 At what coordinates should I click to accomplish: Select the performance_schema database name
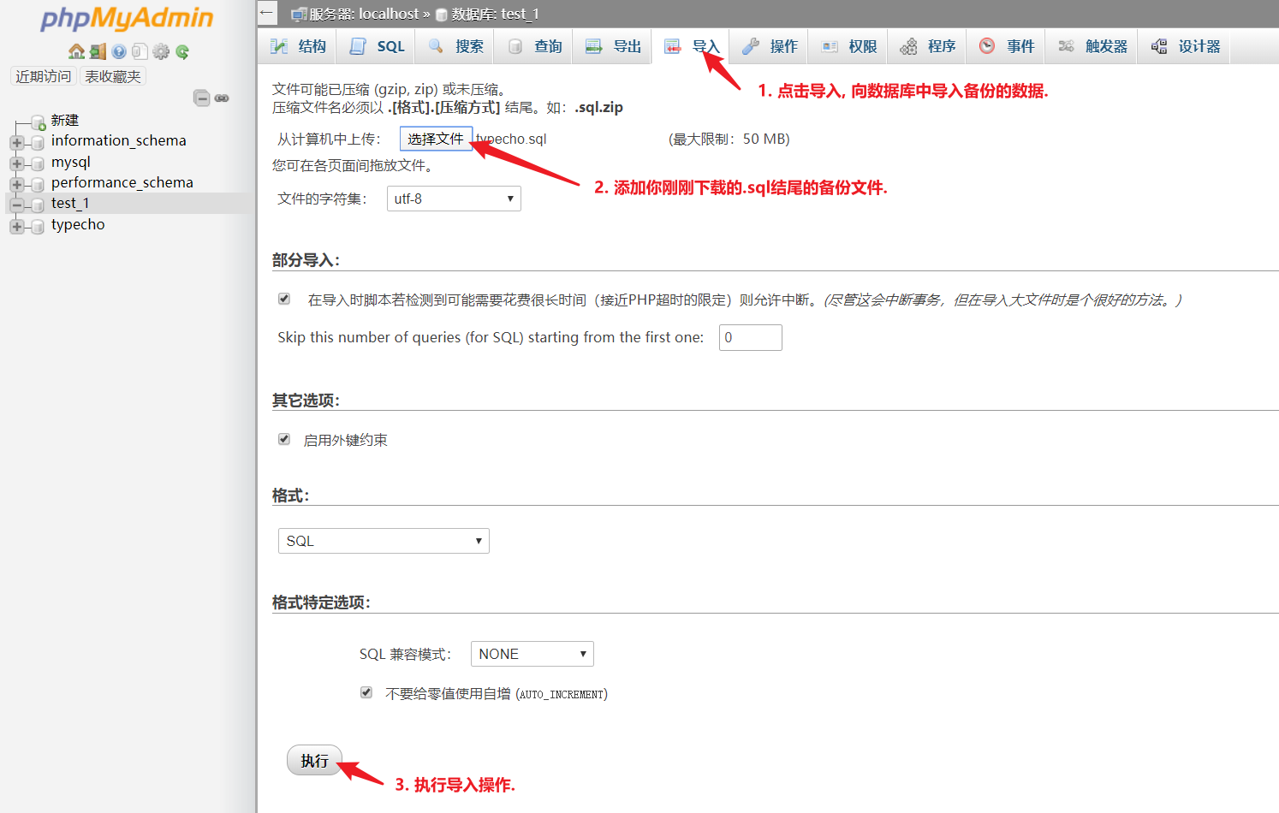(122, 182)
